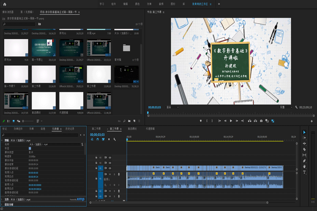Open the 完整 playback resolution dropdown
This screenshot has height=211, width=317.
[286, 107]
